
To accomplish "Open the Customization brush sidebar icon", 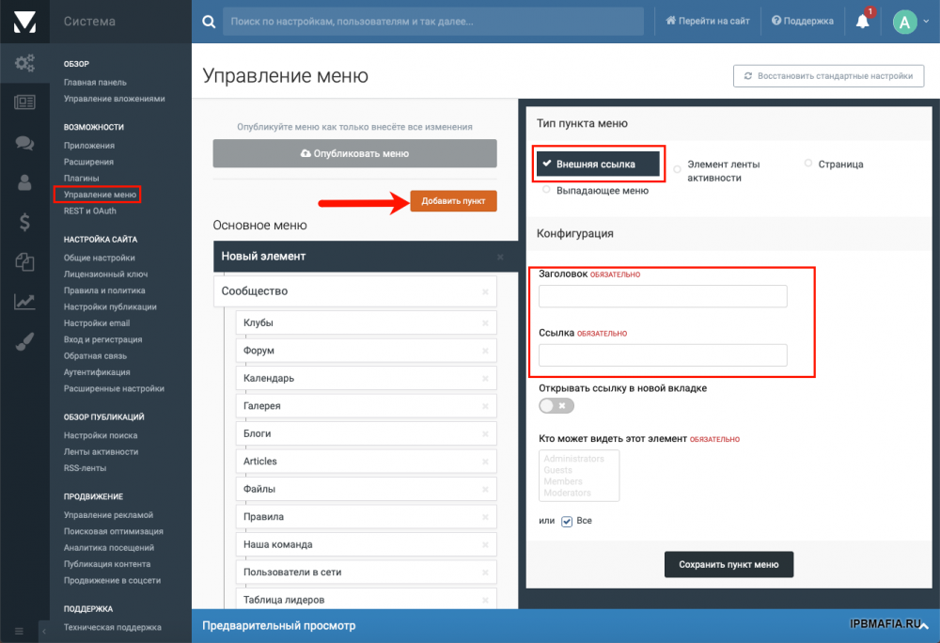I will [24, 341].
